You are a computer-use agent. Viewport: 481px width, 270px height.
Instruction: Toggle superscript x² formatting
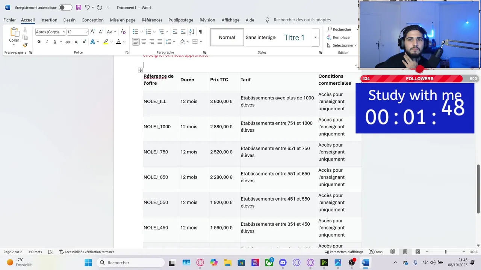pos(84,42)
